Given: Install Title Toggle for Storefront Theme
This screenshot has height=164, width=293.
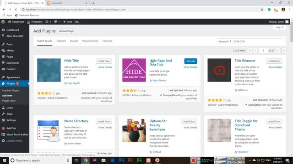Looking at the screenshot, I should [274, 122].
